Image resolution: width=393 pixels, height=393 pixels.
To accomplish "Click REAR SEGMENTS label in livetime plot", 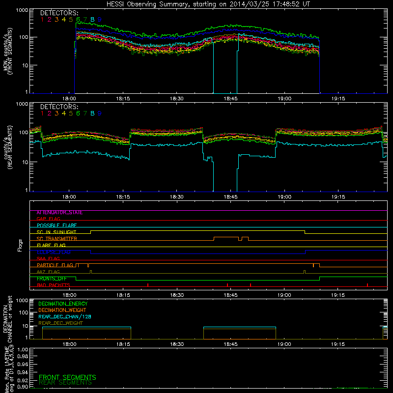I will pyautogui.click(x=65, y=383).
